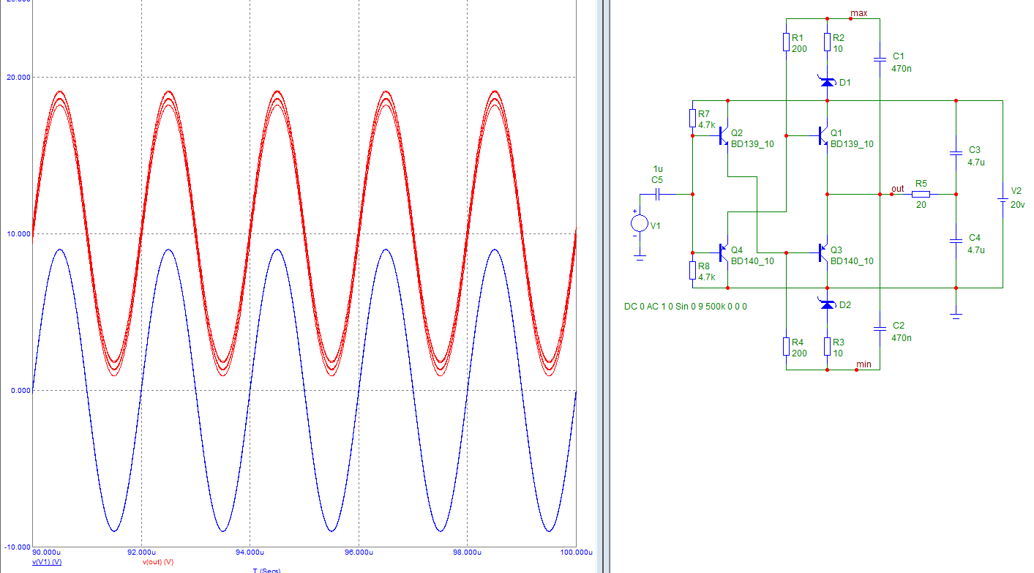The width and height of the screenshot is (1034, 573).
Task: Select capacitor C4 symbol
Action: point(956,241)
